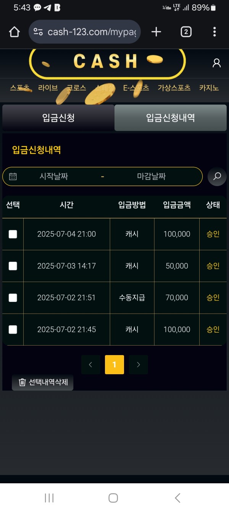Click the 선택내역삭제 delete button

42,382
